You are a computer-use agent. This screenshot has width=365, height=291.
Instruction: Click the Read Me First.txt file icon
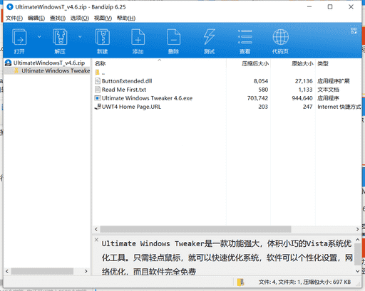[98, 90]
